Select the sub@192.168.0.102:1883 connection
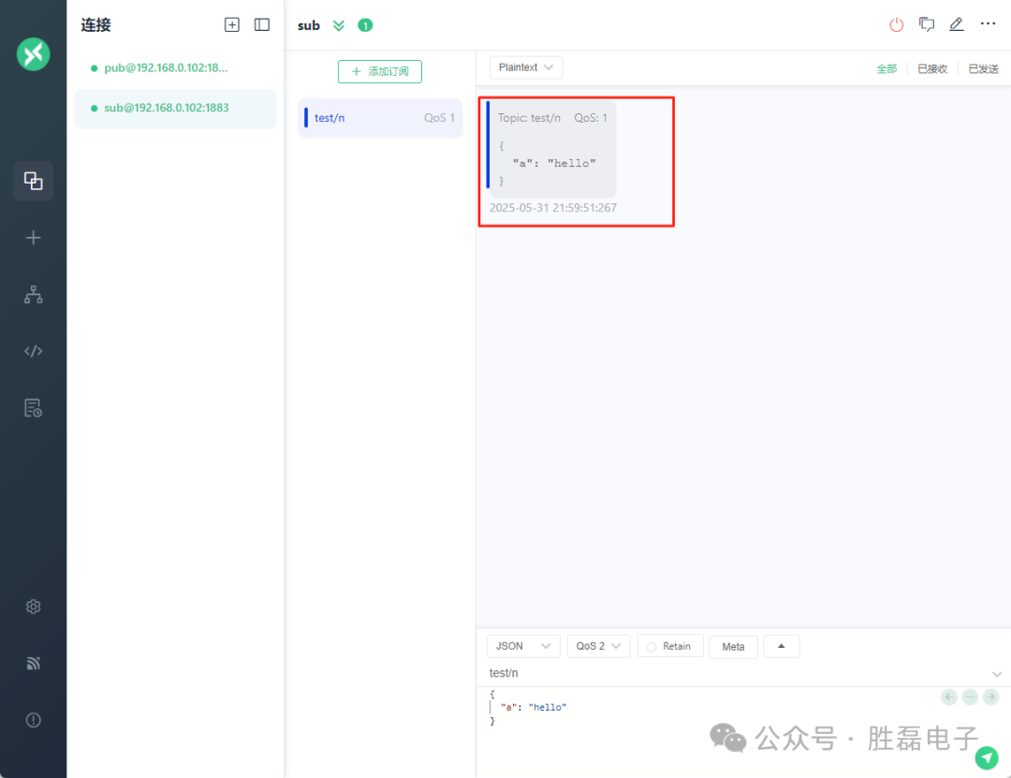Image resolution: width=1011 pixels, height=778 pixels. [x=175, y=108]
